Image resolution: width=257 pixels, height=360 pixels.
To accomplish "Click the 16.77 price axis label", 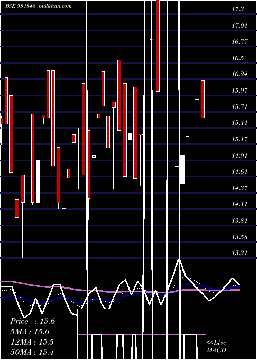I will coord(240,42).
